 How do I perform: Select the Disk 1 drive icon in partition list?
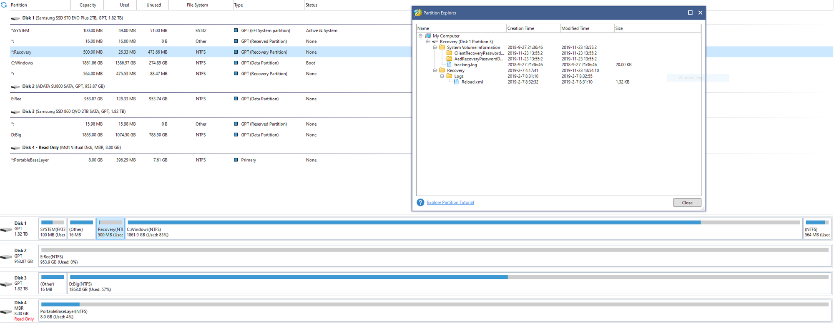[x=15, y=18]
